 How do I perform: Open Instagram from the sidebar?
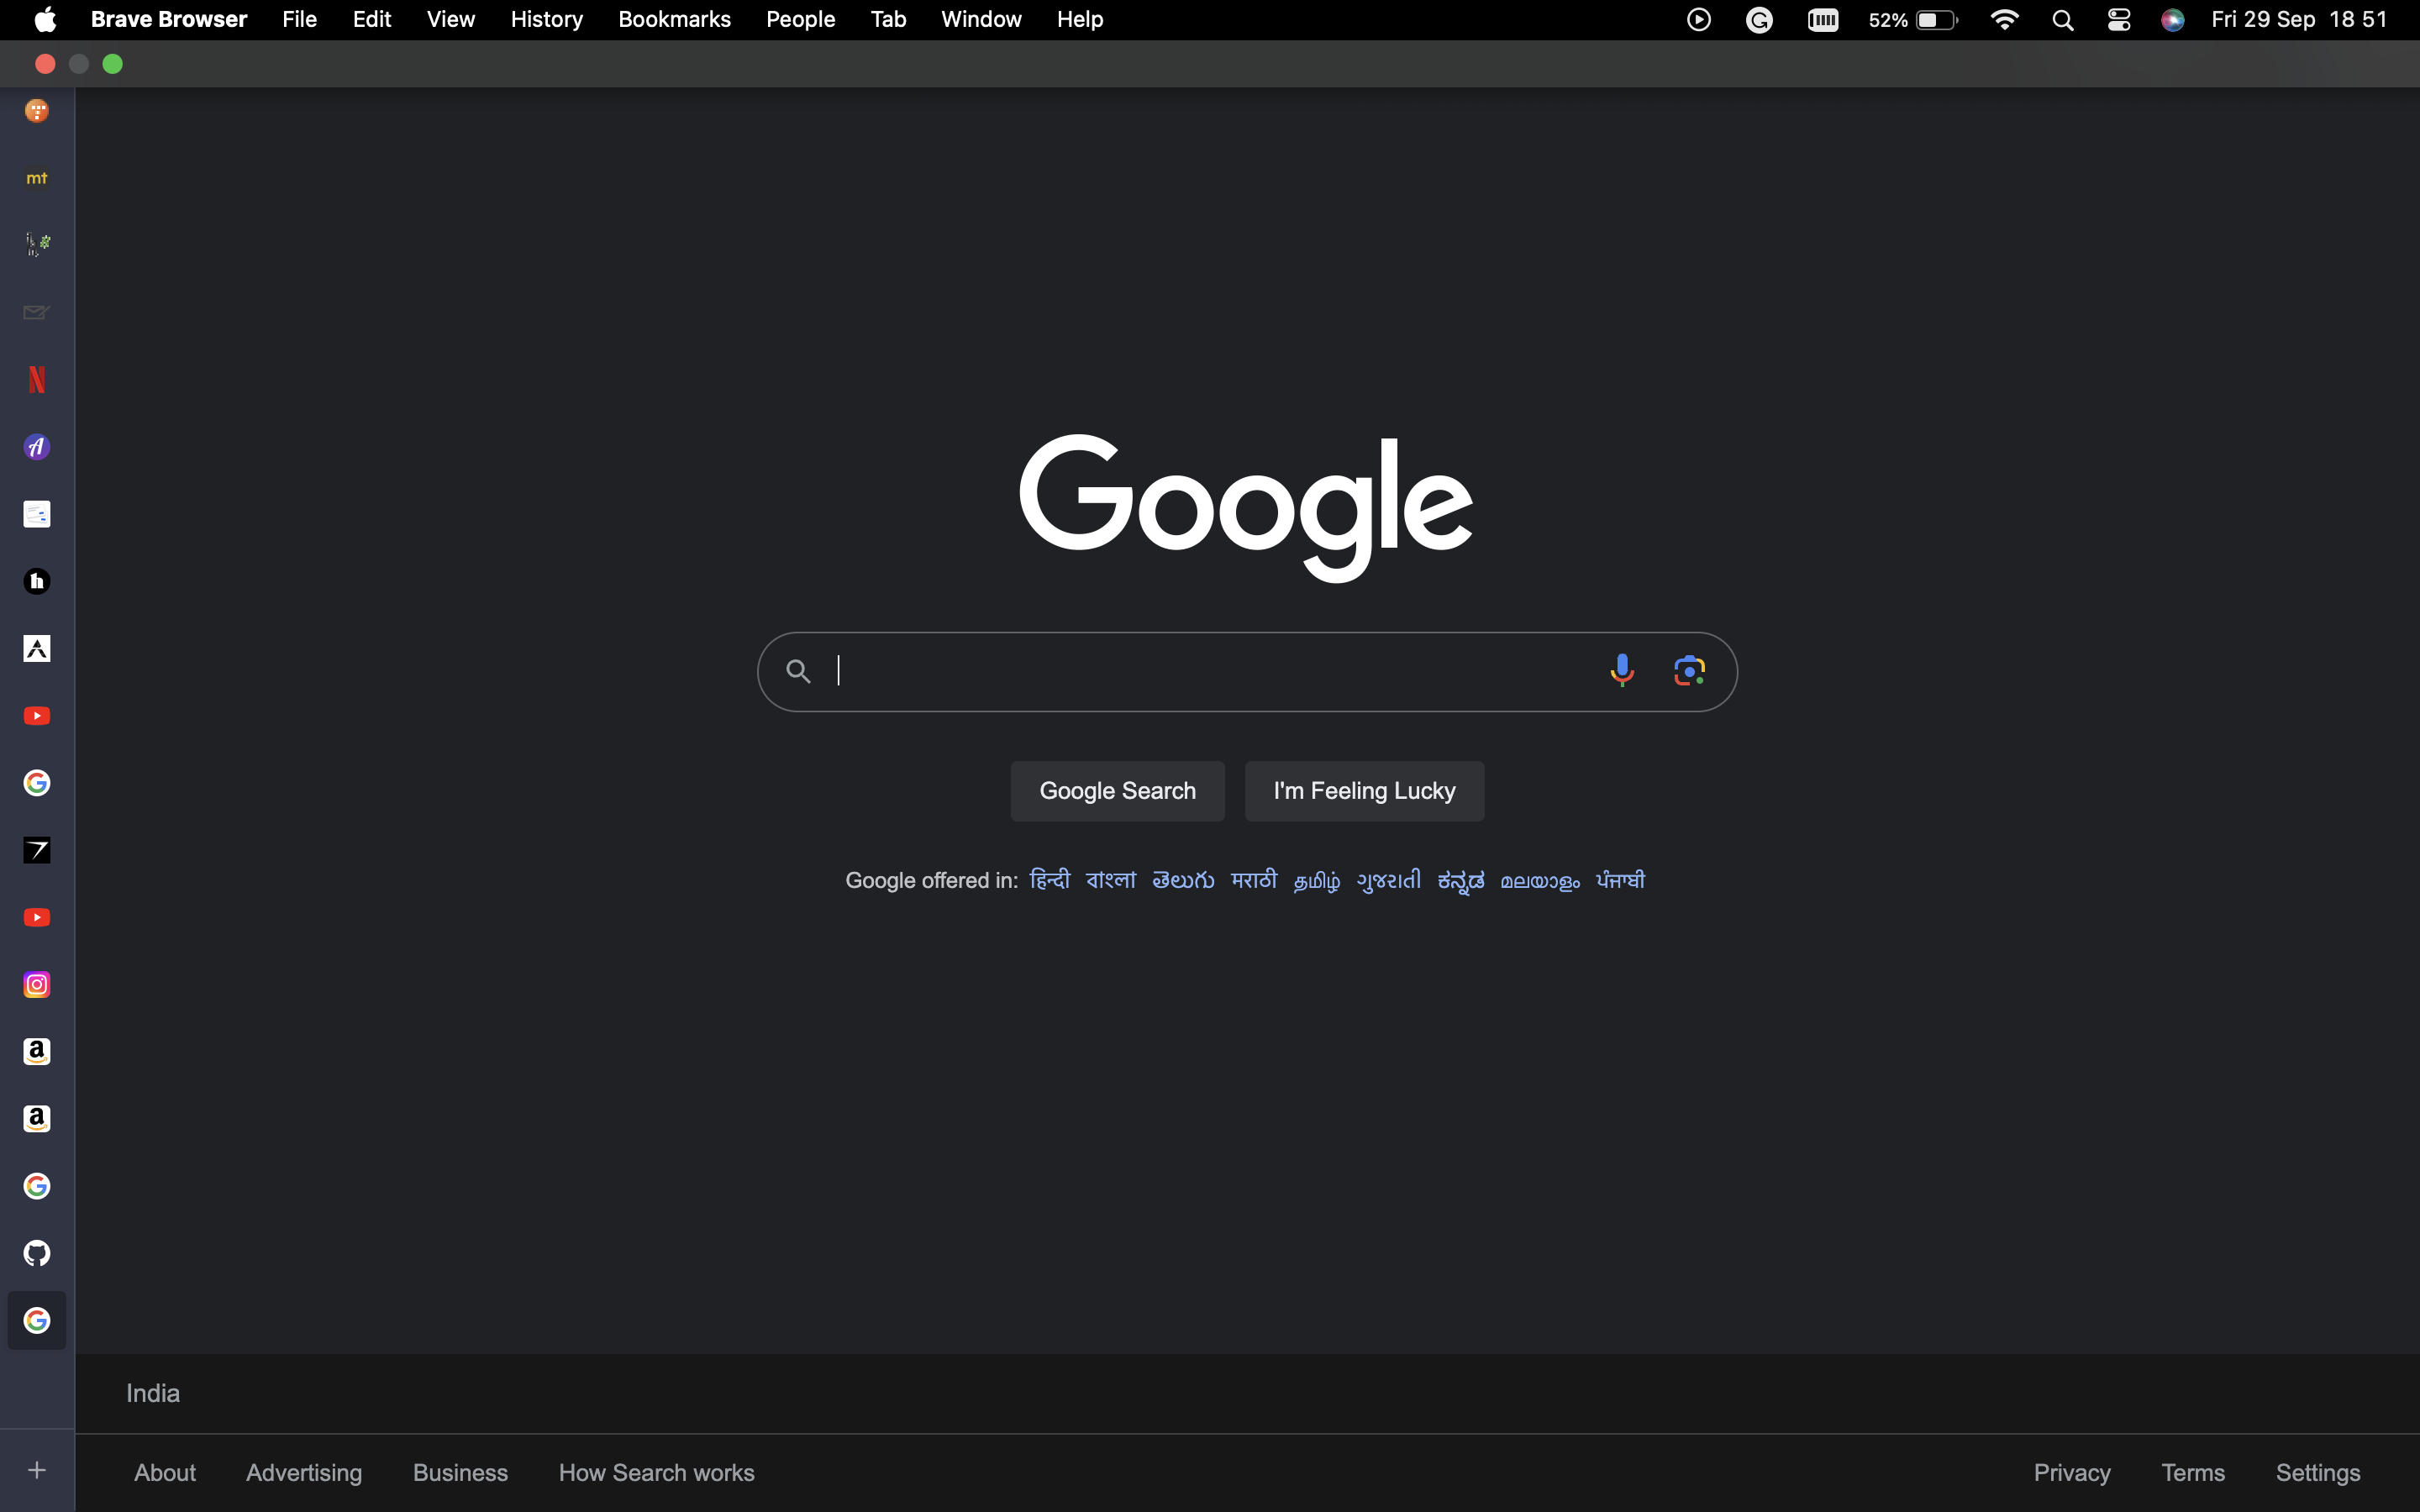coord(36,984)
